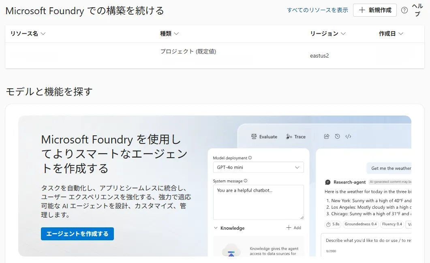Click the Fluency 0.4 chip

392,225
